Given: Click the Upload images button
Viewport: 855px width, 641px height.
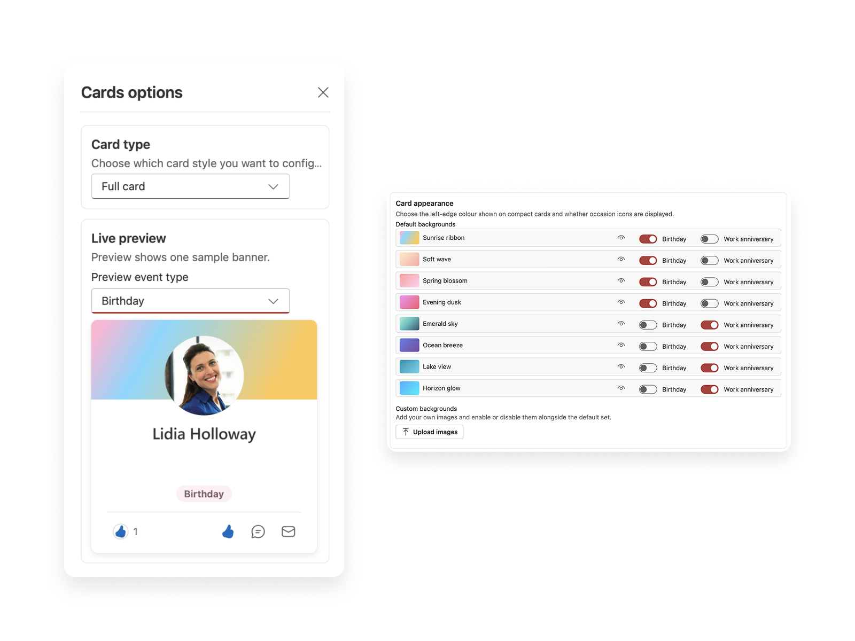Looking at the screenshot, I should (430, 432).
